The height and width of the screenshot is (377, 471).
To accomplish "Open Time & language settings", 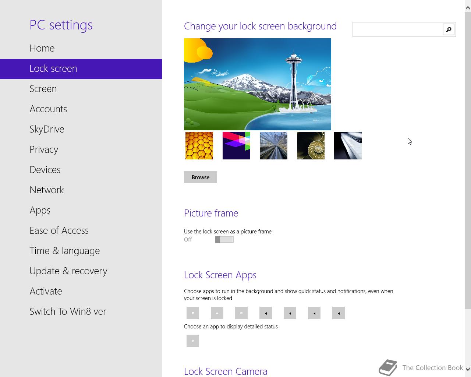I will [81, 251].
